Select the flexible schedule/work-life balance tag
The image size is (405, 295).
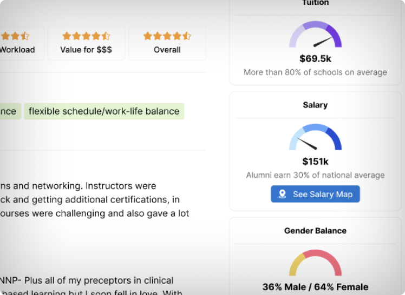click(104, 112)
